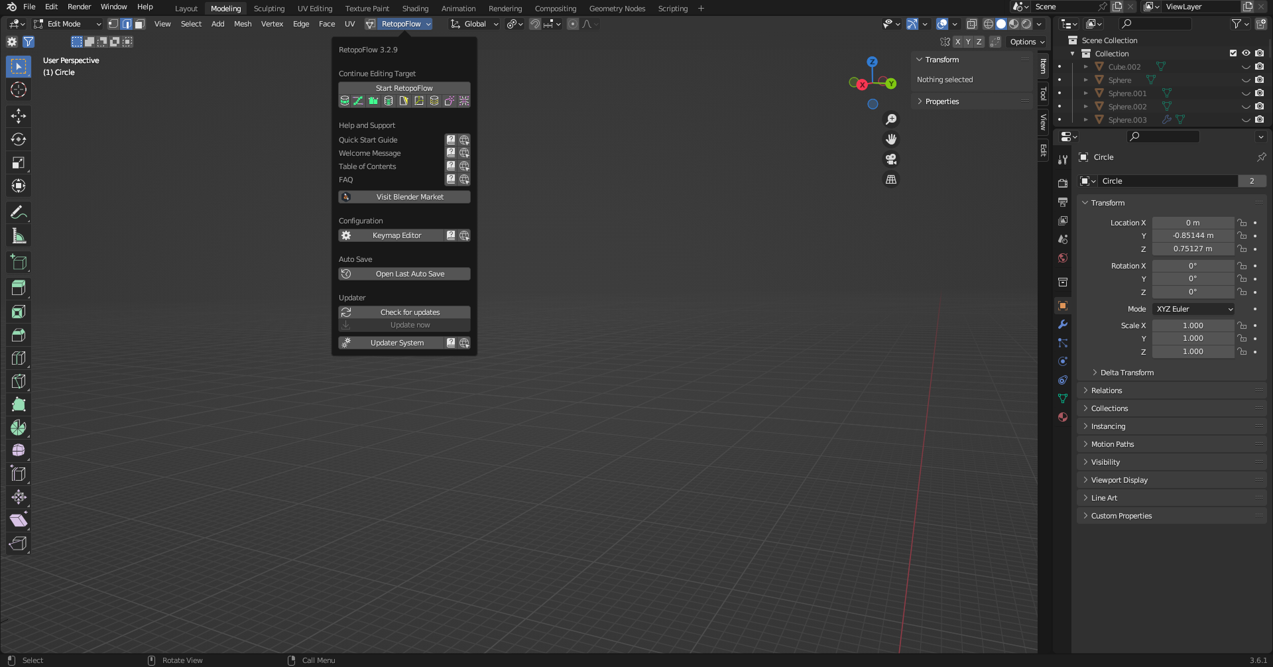The image size is (1273, 667).
Task: Select the Cursor tool in left toolbar
Action: tap(19, 90)
